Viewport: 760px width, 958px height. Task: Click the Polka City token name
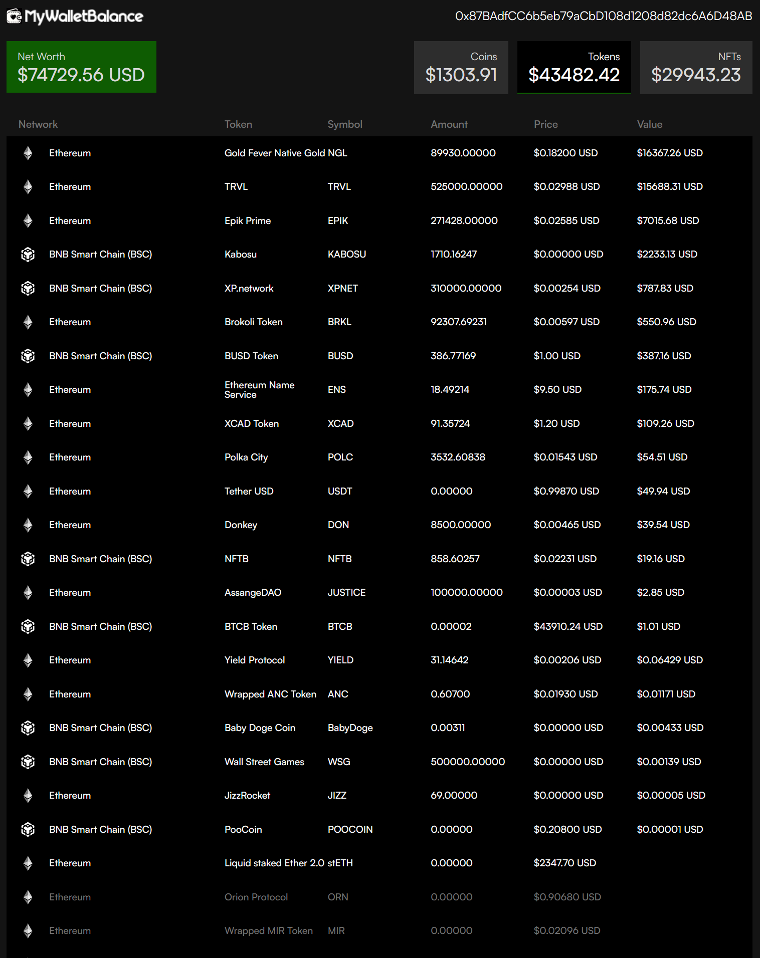[x=246, y=457]
